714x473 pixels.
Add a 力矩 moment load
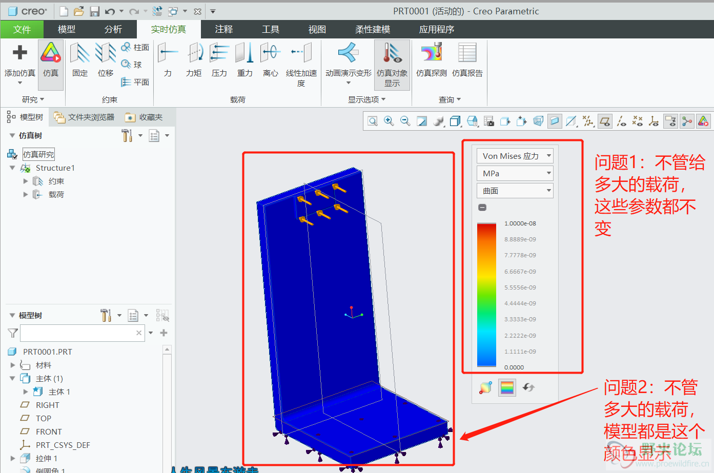[194, 60]
